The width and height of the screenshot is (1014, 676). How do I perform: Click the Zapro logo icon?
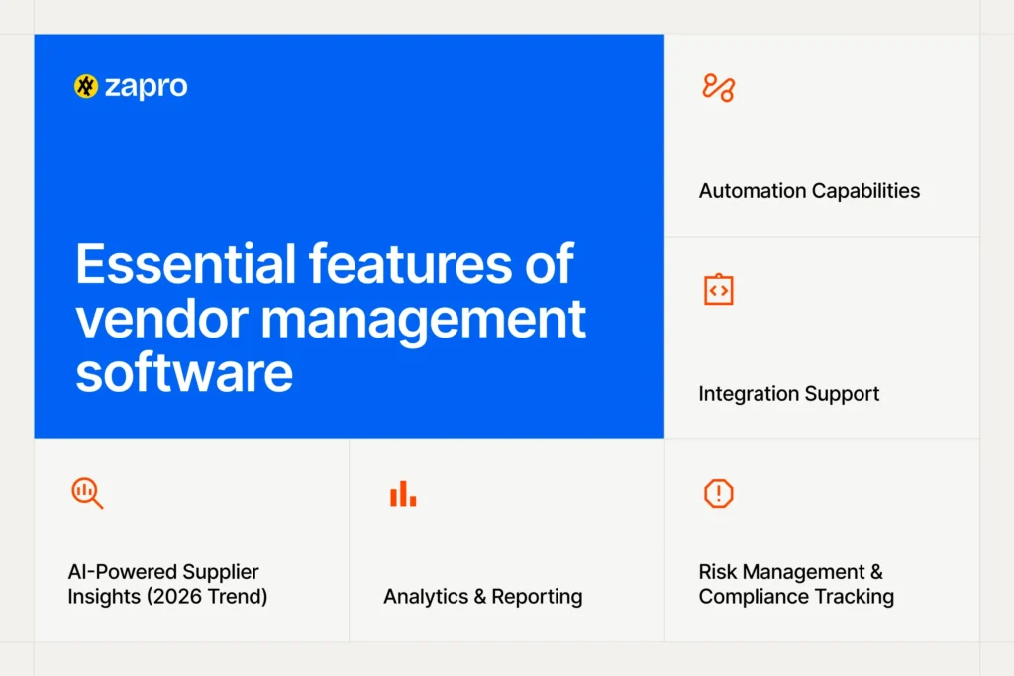(x=85, y=87)
